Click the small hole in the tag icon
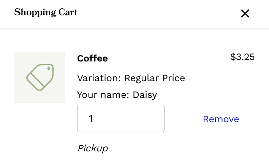The width and height of the screenshot is (269, 162). click(x=49, y=69)
